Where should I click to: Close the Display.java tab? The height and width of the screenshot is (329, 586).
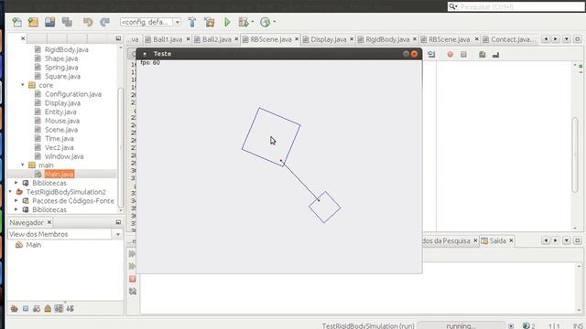click(352, 38)
